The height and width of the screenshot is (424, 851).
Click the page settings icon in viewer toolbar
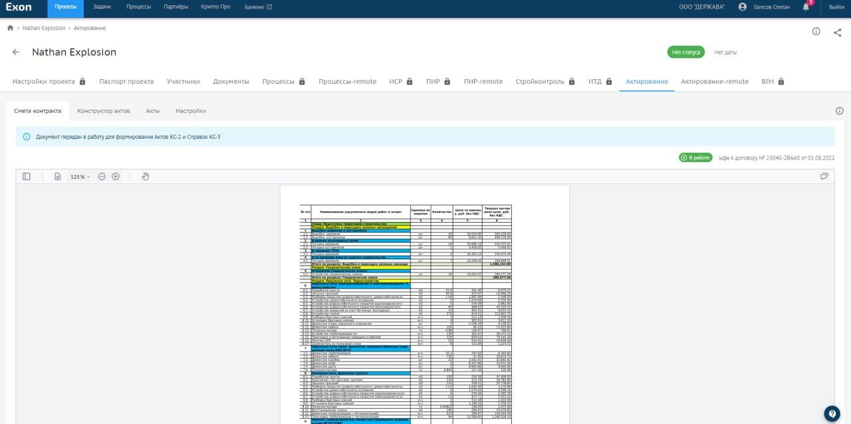pos(57,177)
